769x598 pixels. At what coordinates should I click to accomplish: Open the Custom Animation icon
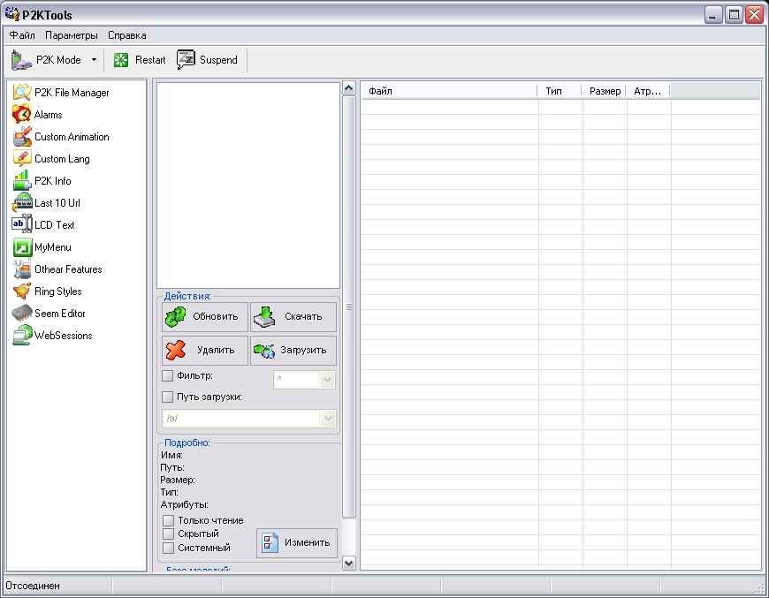(x=22, y=136)
